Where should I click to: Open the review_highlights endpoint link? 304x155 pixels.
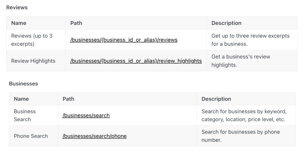pos(136,61)
